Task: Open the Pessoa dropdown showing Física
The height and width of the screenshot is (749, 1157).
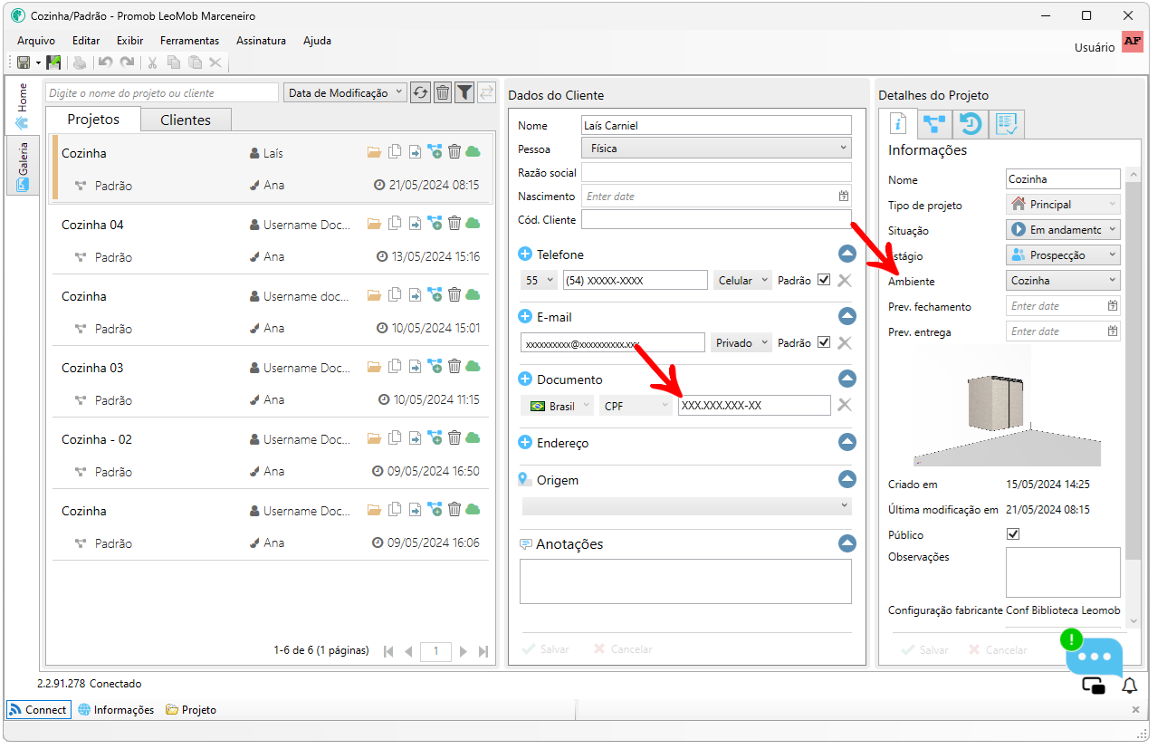Action: (x=716, y=149)
